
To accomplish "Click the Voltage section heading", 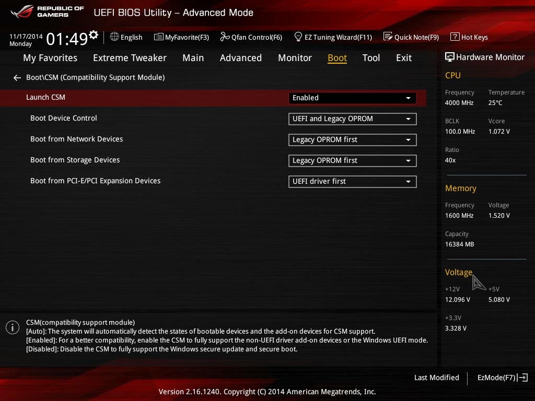I will (x=459, y=272).
